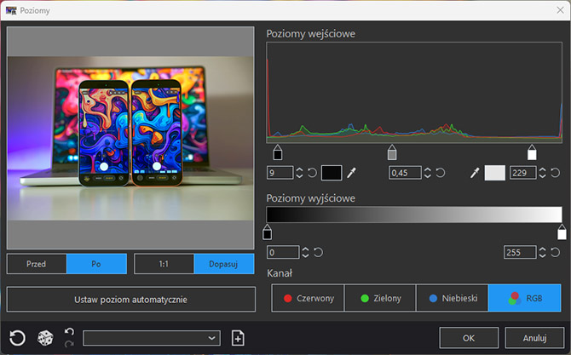Show the Przed (before) preview
Viewport: 571px width, 355px height.
37,264
